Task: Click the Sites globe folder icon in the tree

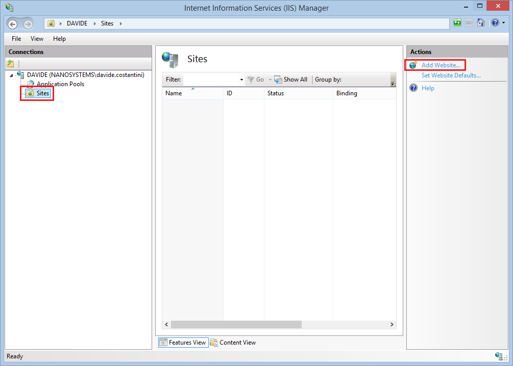Action: [x=30, y=93]
